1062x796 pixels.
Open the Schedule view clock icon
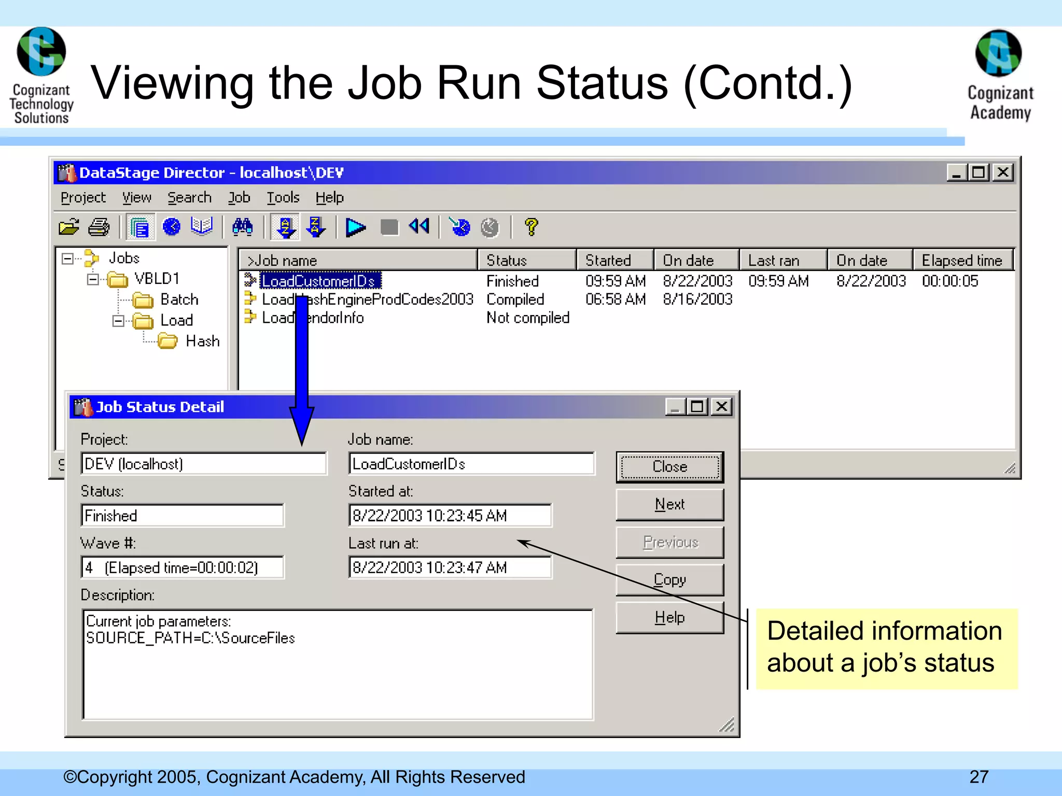click(171, 227)
